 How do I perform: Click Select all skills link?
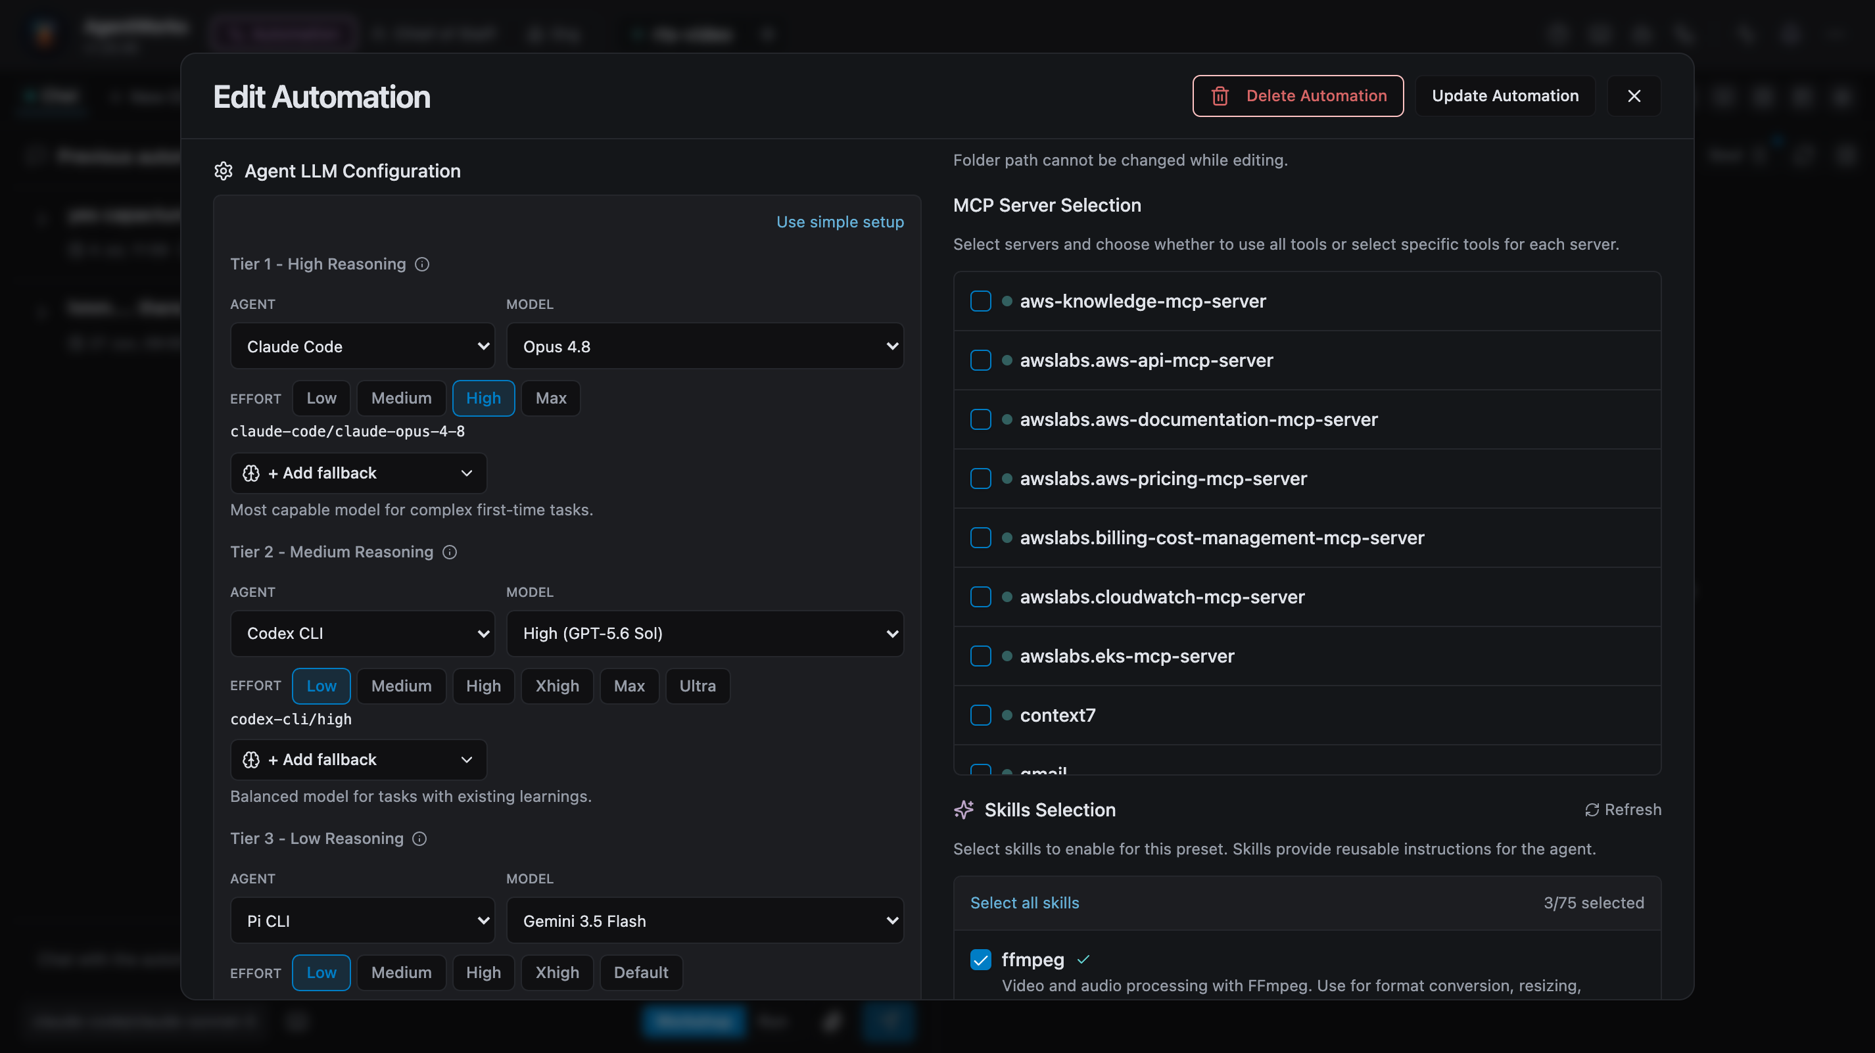tap(1024, 903)
